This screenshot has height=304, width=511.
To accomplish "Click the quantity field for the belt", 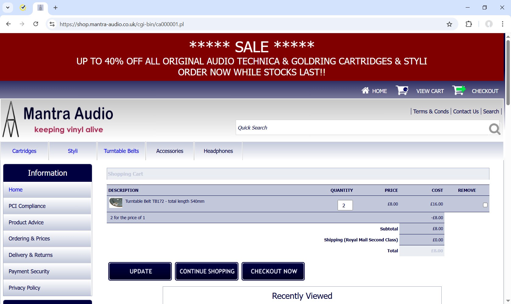I will (x=345, y=205).
